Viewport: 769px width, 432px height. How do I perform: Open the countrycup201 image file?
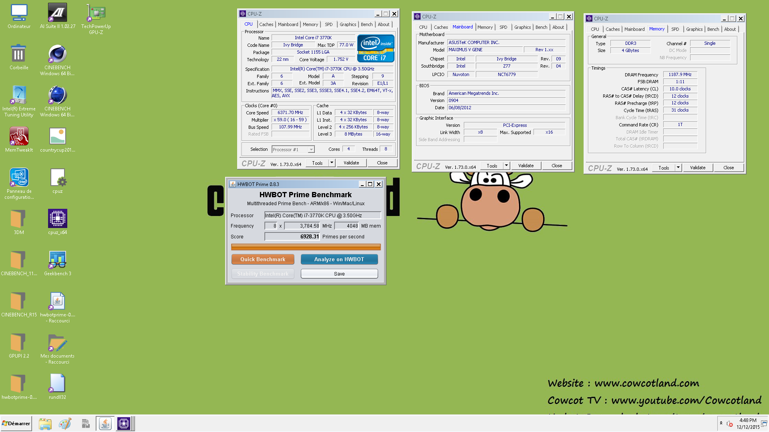[x=57, y=140]
